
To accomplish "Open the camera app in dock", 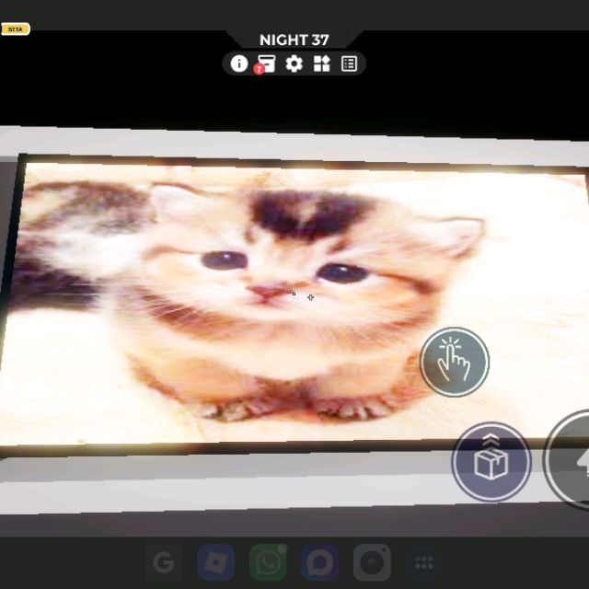I will [x=372, y=562].
